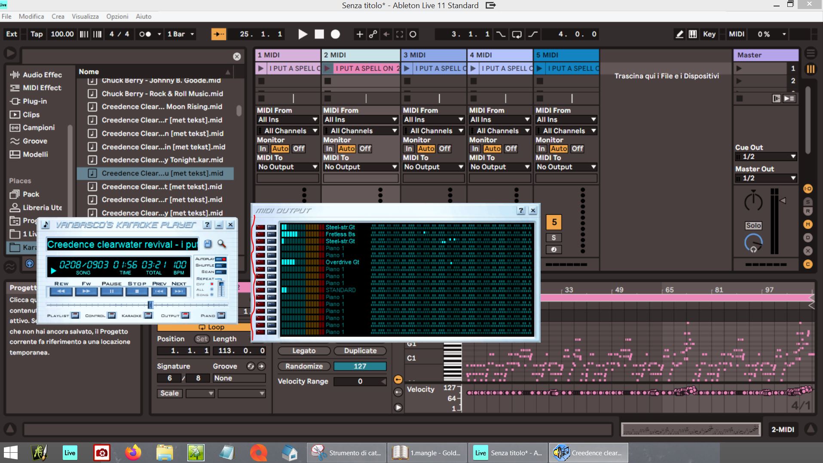Click Next song button in Karaoke Player
This screenshot has width=823, height=463.
179,291
